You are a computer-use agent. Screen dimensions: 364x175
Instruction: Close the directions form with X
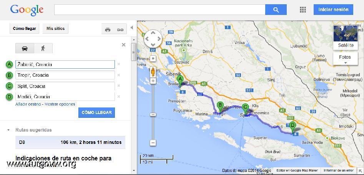pos(123,45)
